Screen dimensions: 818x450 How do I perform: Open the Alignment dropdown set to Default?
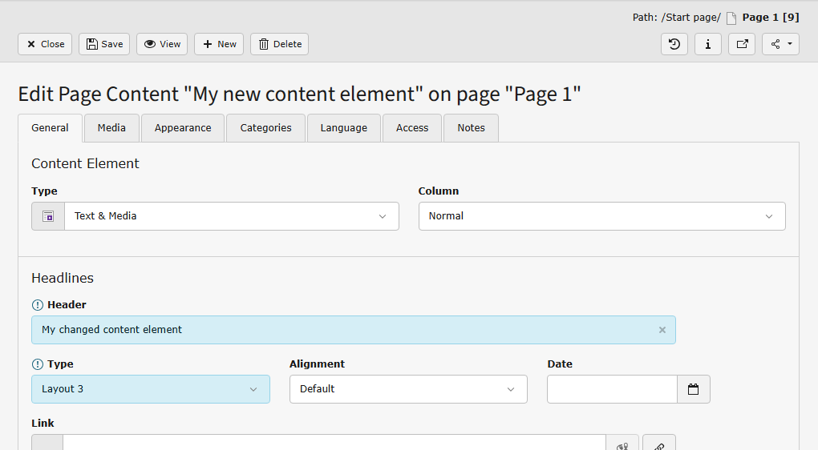point(408,389)
